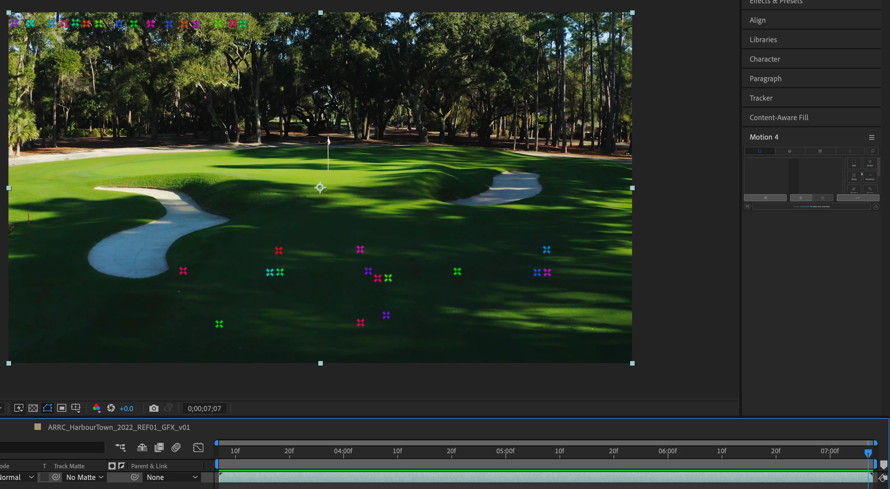Open the Parent None dropdown
890x489 pixels.
click(x=172, y=477)
